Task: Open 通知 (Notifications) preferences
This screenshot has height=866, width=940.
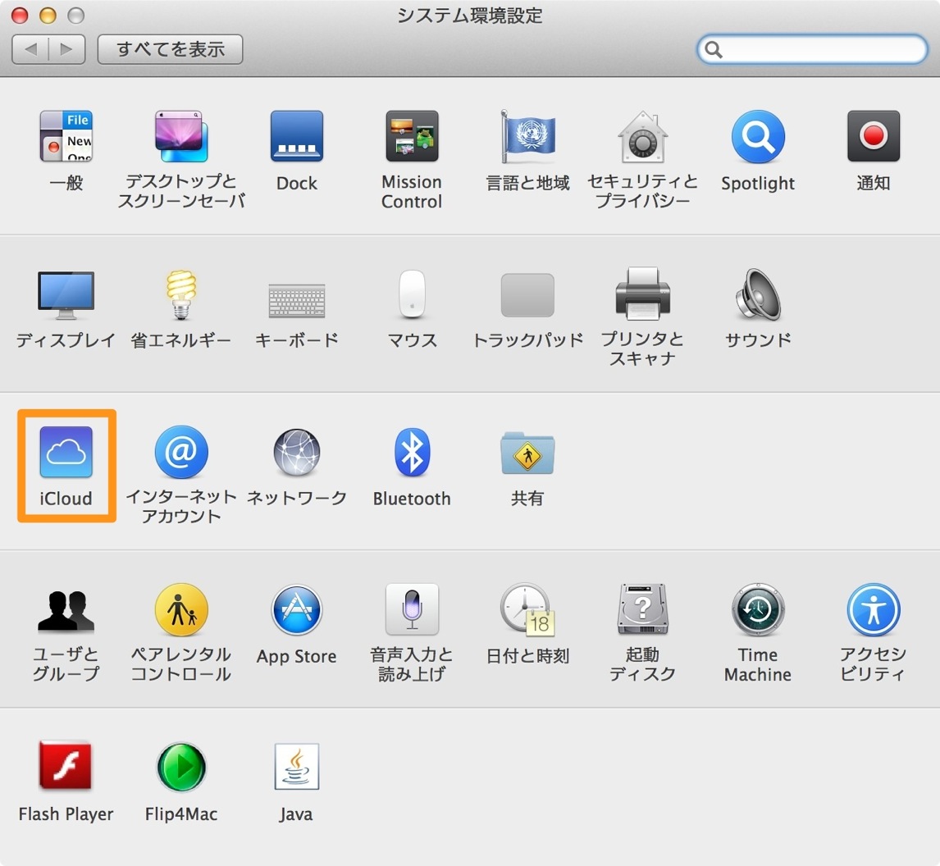Action: tap(874, 136)
